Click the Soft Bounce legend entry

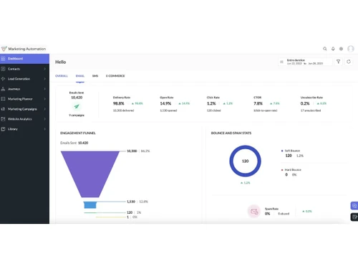coord(292,153)
